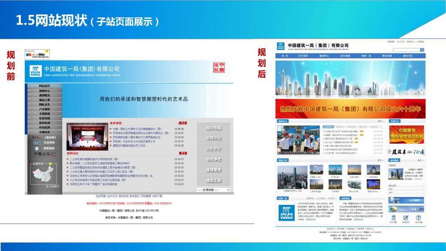Image resolution: width=446 pixels, height=251 pixels.
Task: Open 关于我们 in new site navigation bar
Action: 303,56
